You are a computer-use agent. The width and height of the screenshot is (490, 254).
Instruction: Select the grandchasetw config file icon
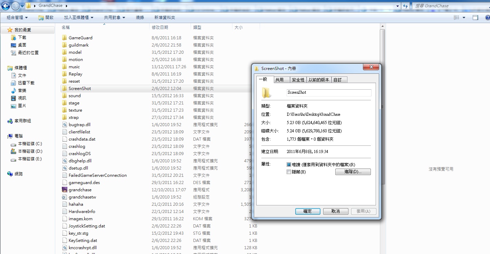tap(65, 197)
